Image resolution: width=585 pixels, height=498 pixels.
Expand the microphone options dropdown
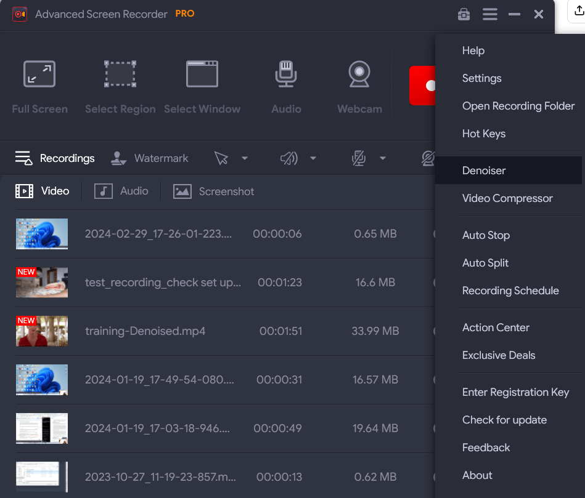coord(383,158)
